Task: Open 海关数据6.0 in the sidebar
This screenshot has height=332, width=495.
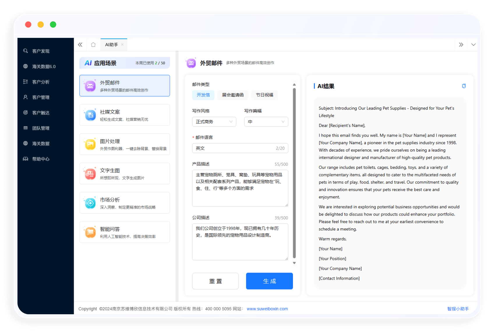Action: [44, 66]
